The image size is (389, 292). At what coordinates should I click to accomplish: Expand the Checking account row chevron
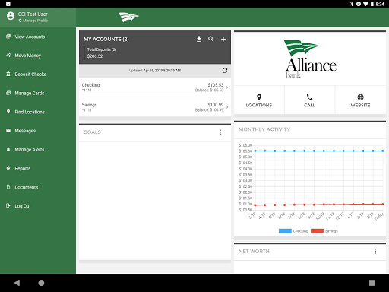tap(227, 87)
